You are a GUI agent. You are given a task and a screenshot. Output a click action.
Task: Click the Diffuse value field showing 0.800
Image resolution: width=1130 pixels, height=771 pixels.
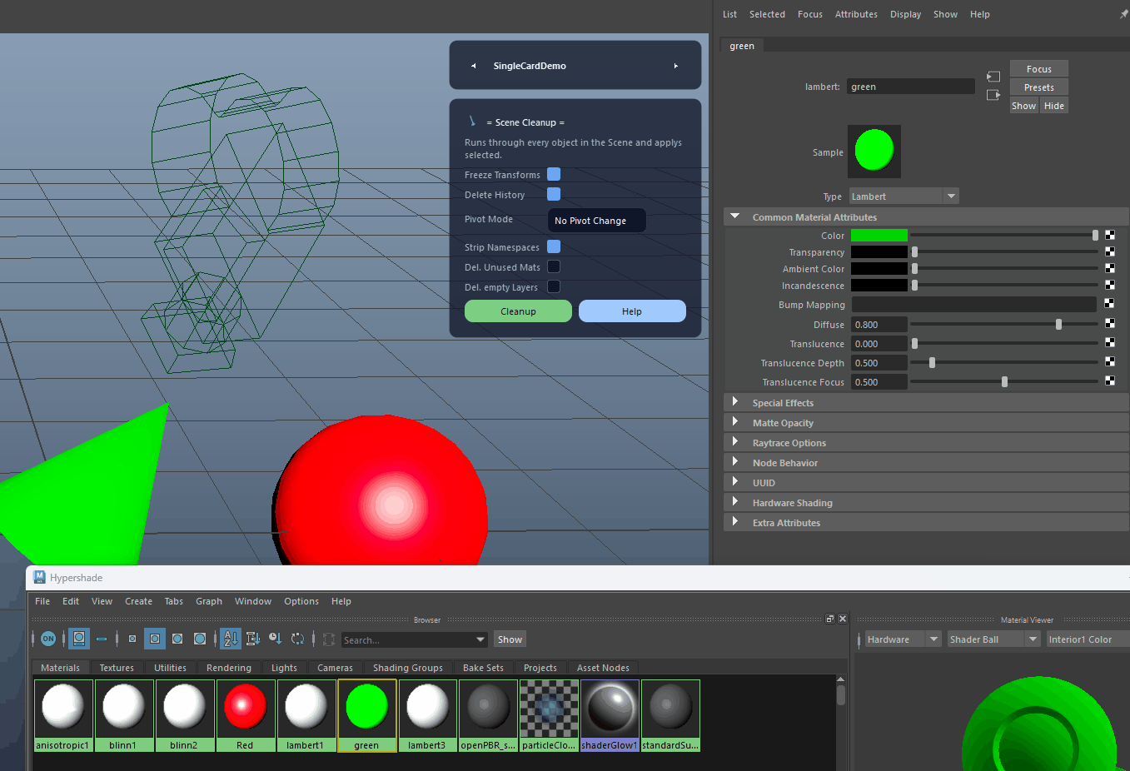point(879,325)
